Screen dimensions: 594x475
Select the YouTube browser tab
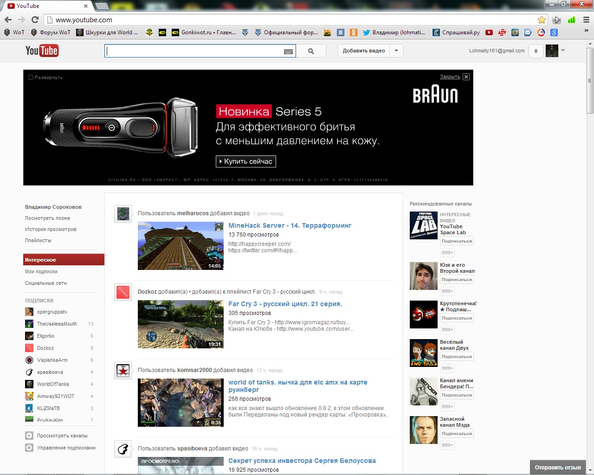(47, 6)
